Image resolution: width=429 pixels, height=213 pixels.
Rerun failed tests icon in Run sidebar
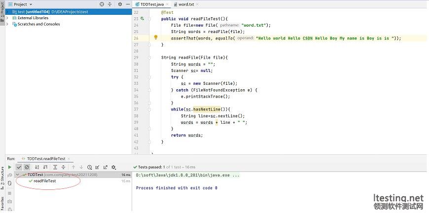[x=10, y=175]
